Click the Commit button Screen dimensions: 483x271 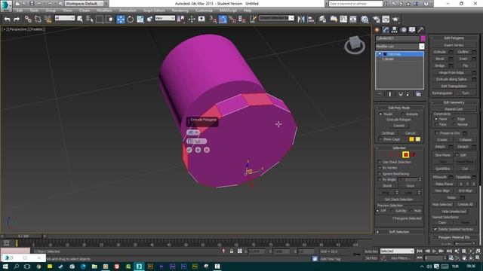(x=399, y=126)
